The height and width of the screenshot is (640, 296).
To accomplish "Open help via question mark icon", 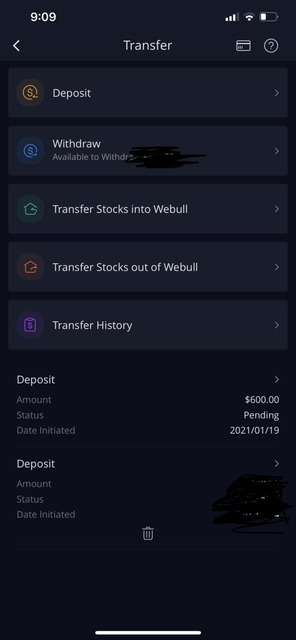I will click(x=271, y=46).
